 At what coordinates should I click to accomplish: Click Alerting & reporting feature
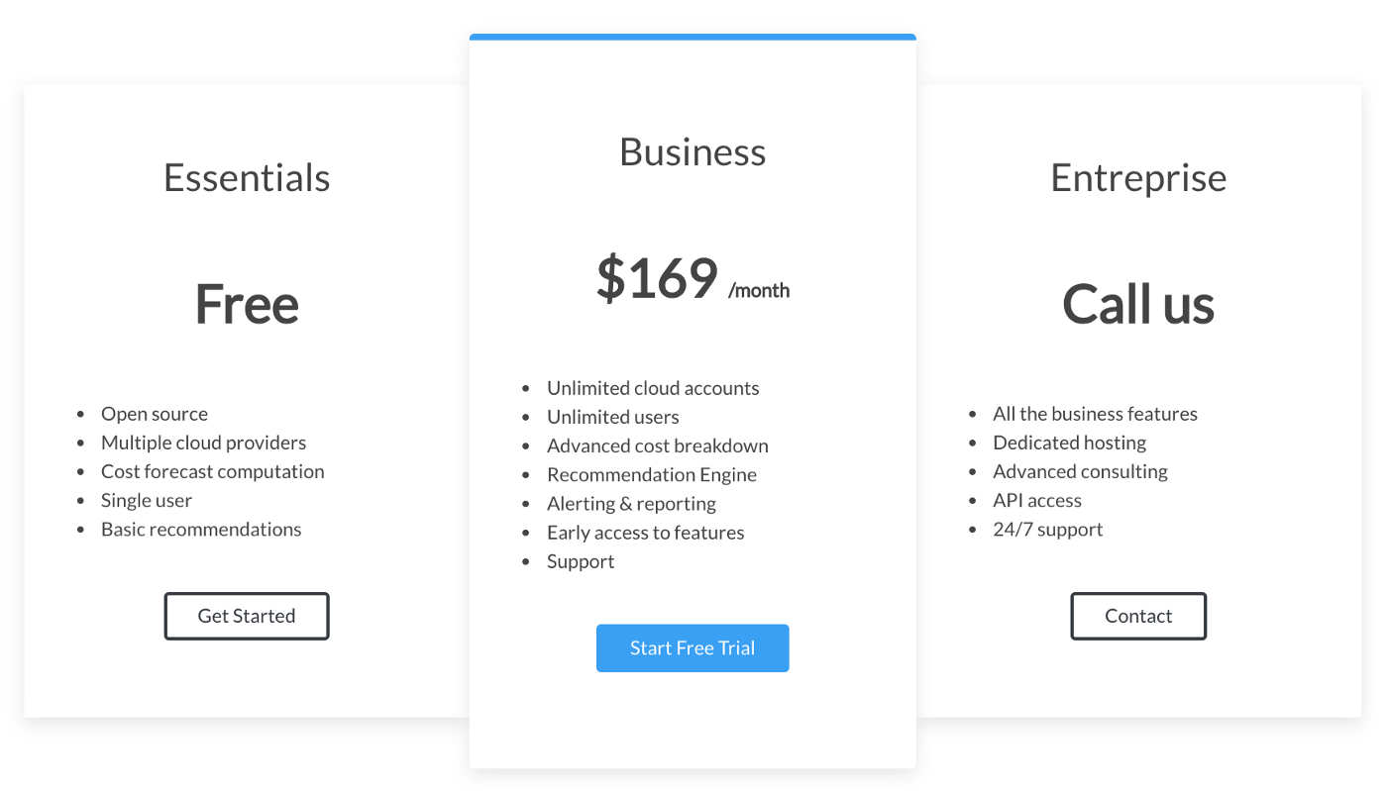(x=632, y=503)
